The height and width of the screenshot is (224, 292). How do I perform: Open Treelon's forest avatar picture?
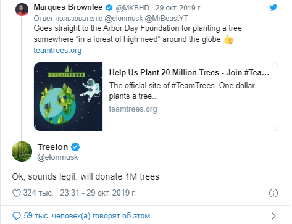22,151
